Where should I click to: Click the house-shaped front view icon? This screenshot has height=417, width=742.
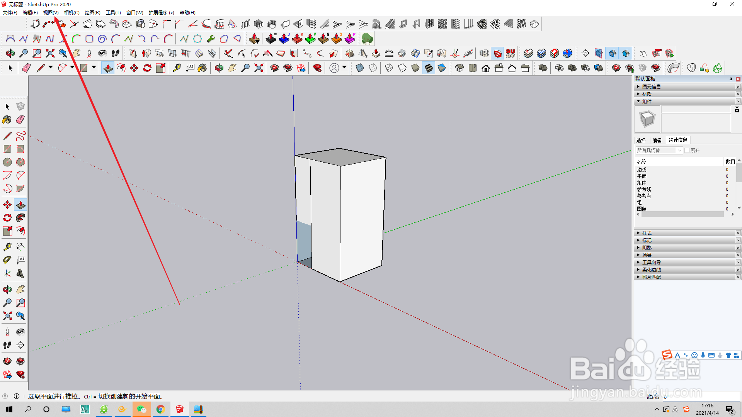pos(486,68)
